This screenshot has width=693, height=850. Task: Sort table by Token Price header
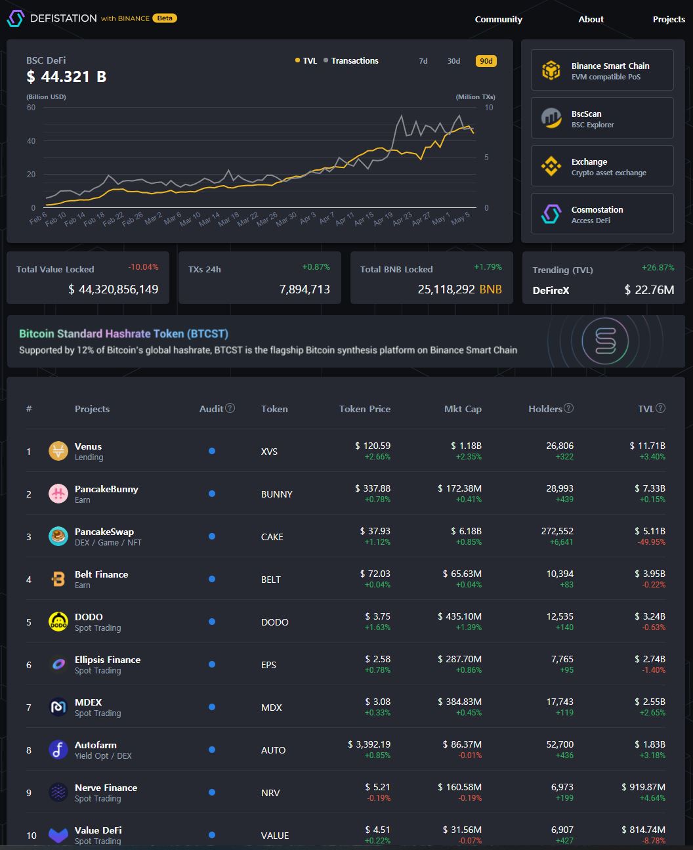pyautogui.click(x=364, y=409)
